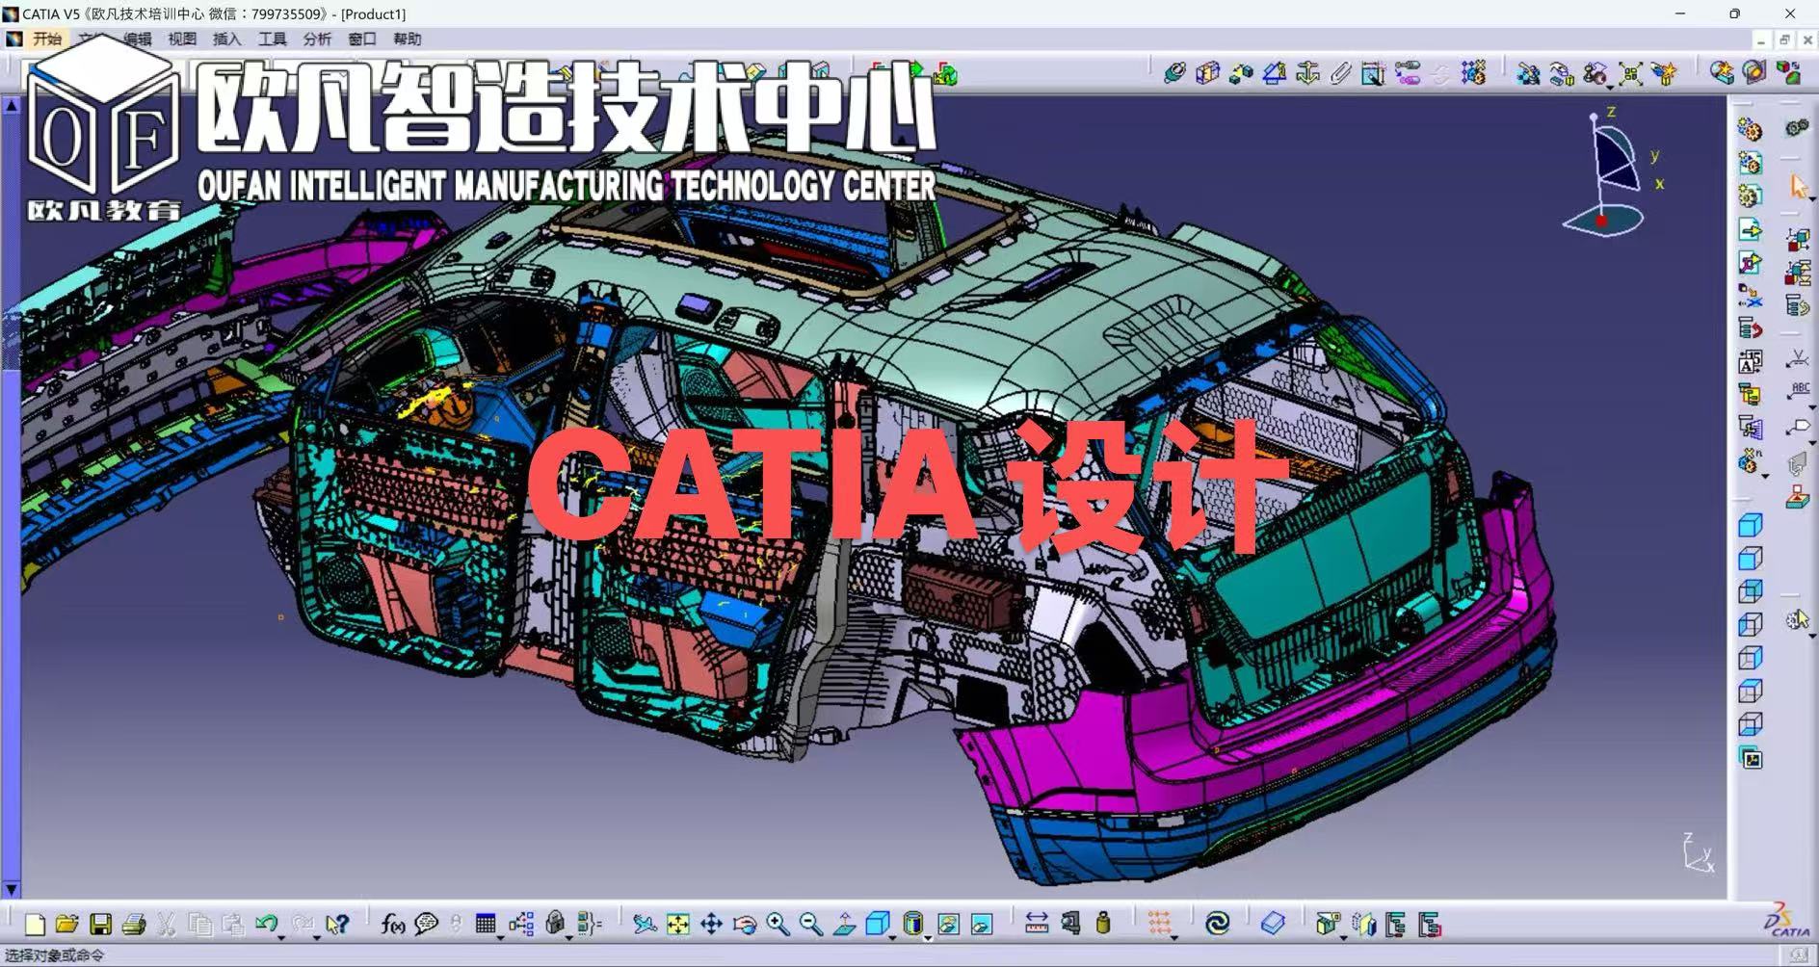The height and width of the screenshot is (967, 1819).
Task: Click the Save file icon
Action: 100,925
